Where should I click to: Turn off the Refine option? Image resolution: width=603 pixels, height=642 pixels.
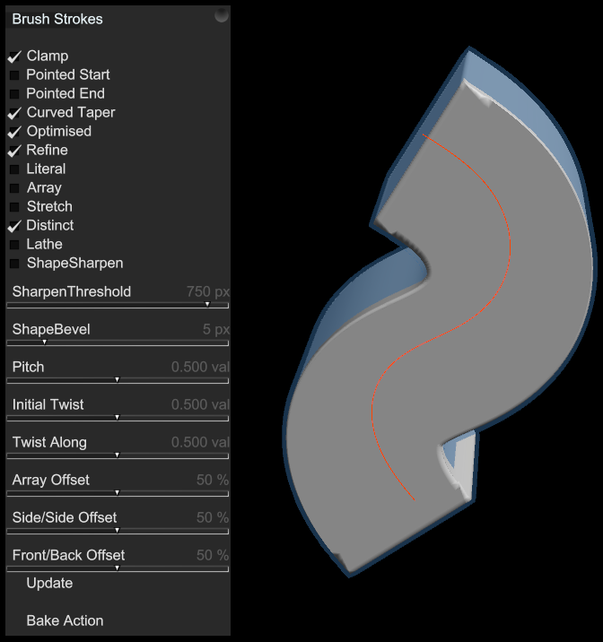tap(14, 151)
